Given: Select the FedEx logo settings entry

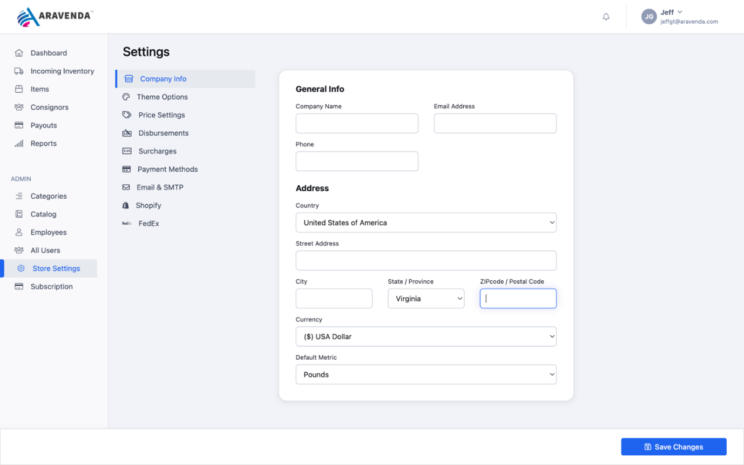Looking at the screenshot, I should (x=128, y=223).
